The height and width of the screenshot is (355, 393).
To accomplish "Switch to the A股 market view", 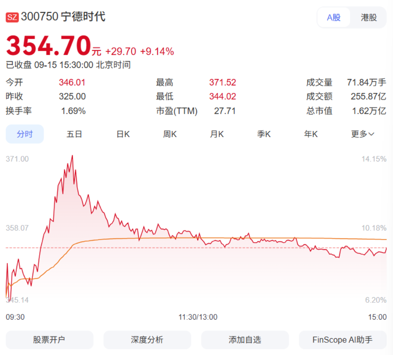I will 334,18.
